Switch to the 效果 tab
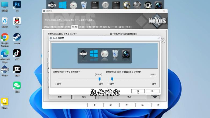The height and width of the screenshot is (118, 210). [x=81, y=27]
